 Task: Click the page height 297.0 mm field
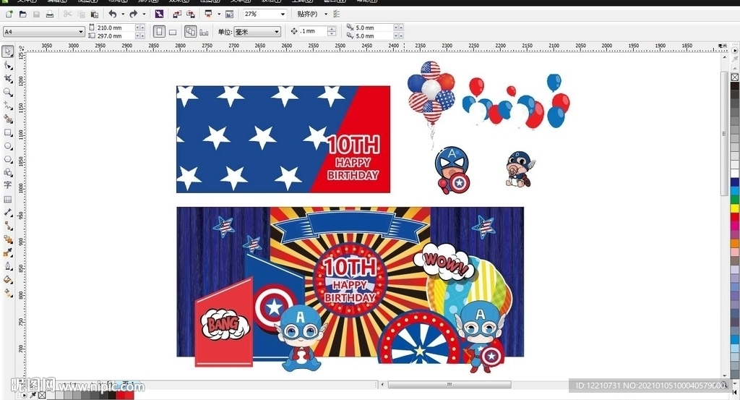pyautogui.click(x=116, y=36)
